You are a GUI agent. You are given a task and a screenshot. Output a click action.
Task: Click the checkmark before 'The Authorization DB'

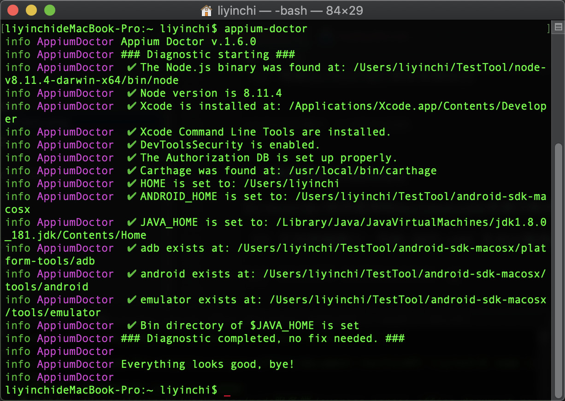pos(132,158)
